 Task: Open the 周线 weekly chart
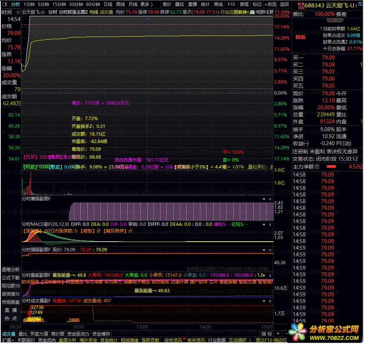(x=121, y=4)
